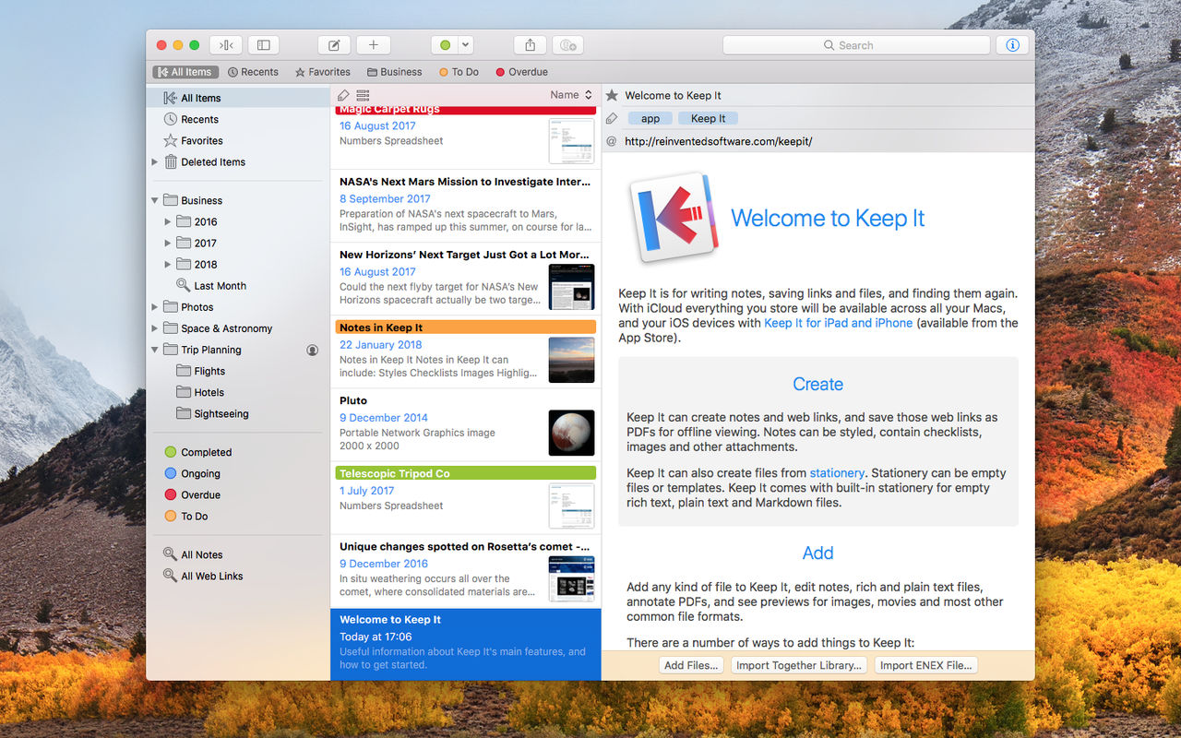The height and width of the screenshot is (738, 1181).
Task: Select the Rosetta's comet article thumbnail
Action: click(572, 578)
